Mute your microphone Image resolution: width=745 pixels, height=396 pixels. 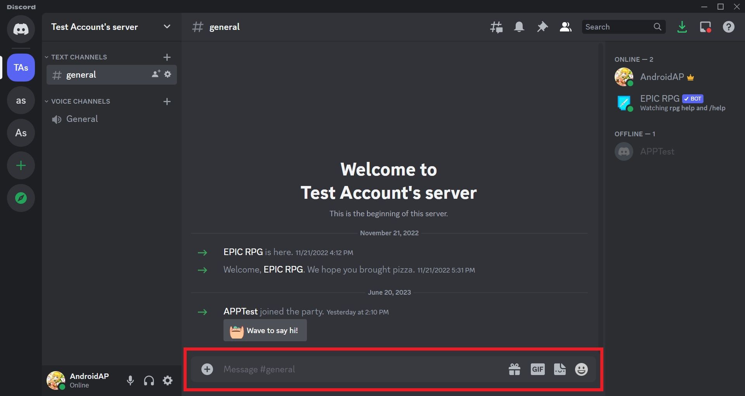click(x=130, y=380)
